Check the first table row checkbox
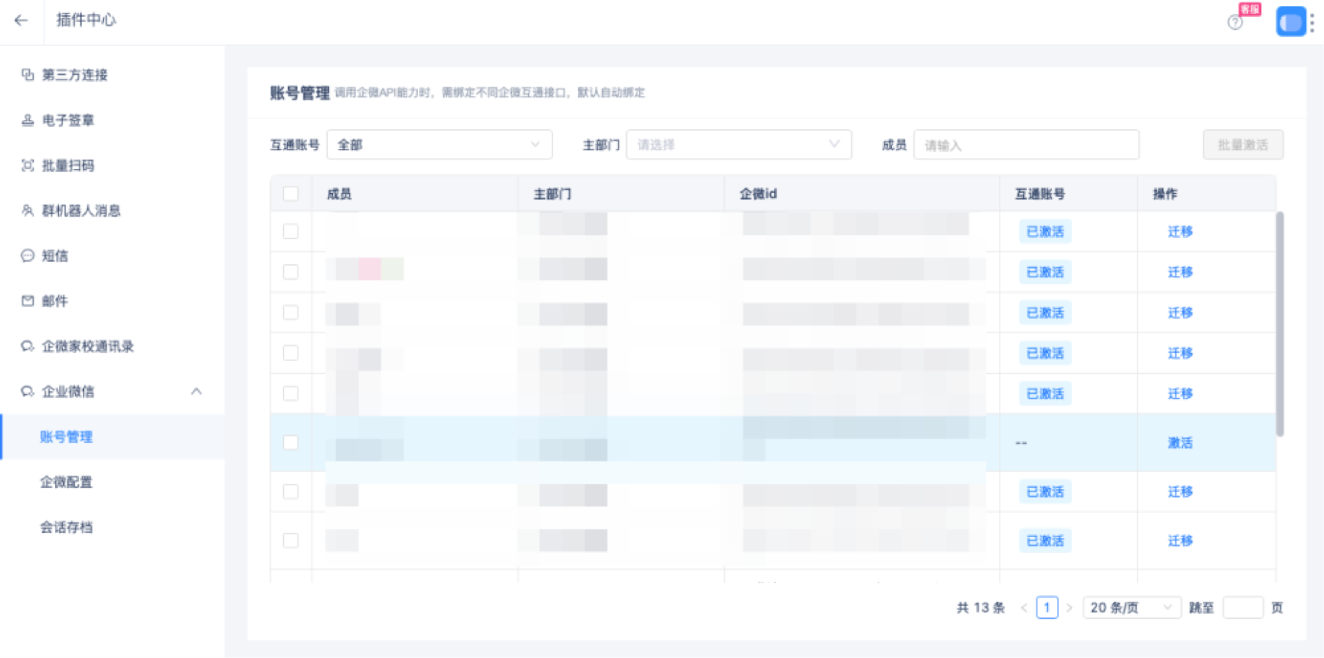 [290, 231]
